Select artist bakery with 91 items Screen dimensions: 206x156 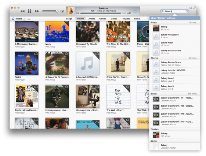(174, 28)
